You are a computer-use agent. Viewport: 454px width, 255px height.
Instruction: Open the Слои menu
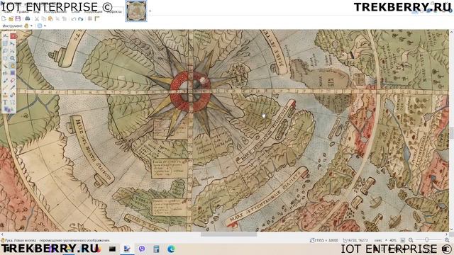pos(76,11)
